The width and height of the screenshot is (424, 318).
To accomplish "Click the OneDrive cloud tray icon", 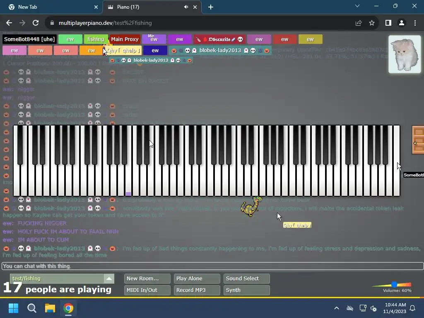I will click(x=350, y=308).
